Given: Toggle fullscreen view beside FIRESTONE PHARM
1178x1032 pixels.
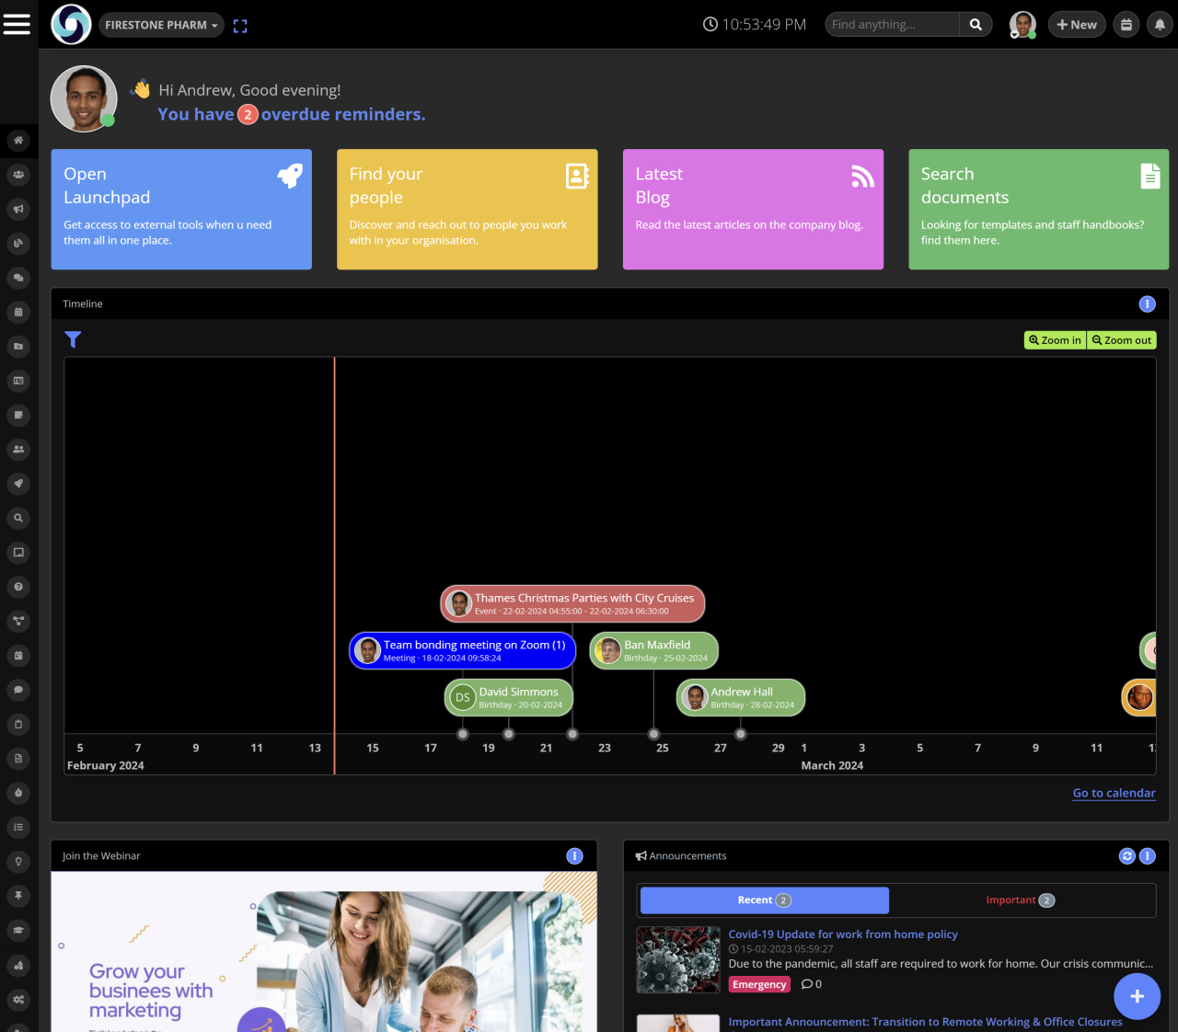Looking at the screenshot, I should pyautogui.click(x=240, y=26).
